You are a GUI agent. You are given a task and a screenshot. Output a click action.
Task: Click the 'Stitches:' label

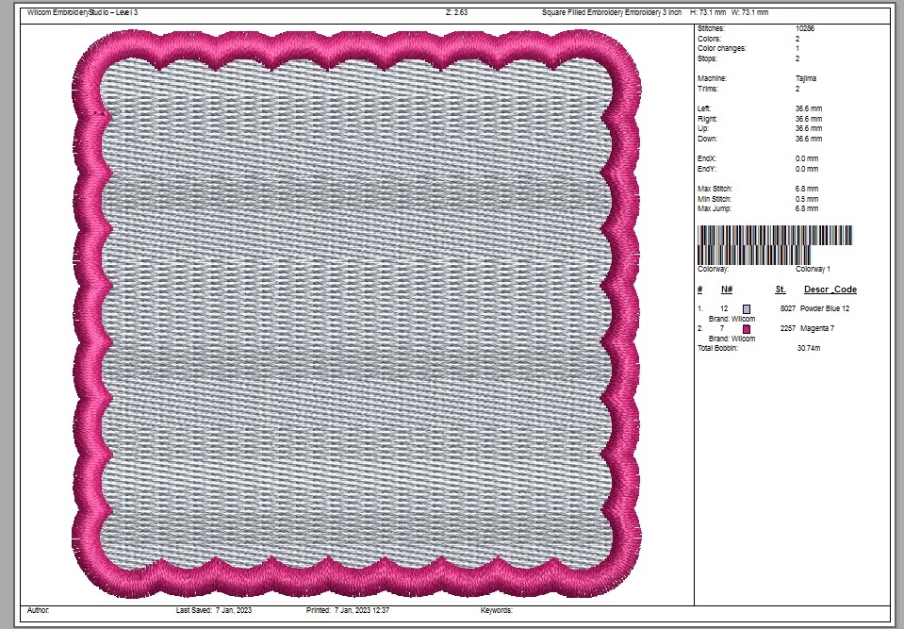(x=712, y=28)
